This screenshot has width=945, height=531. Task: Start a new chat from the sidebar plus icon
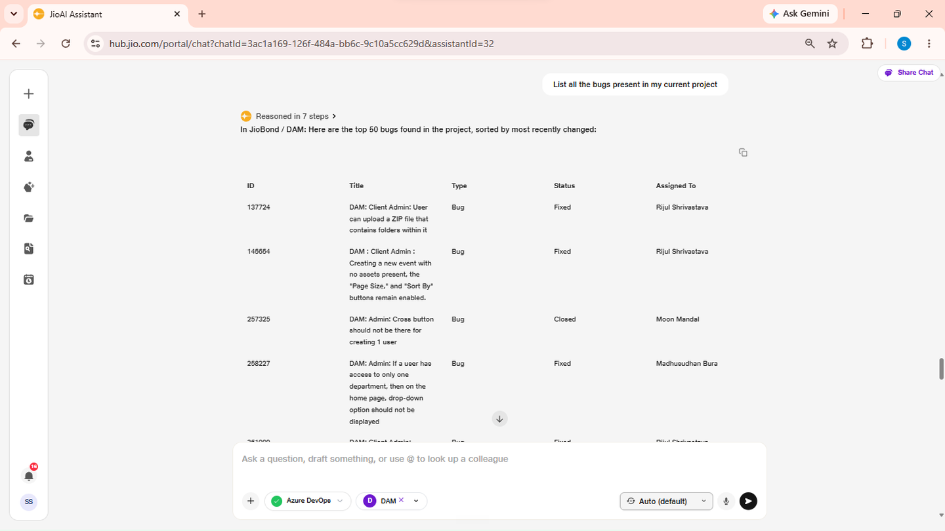coord(29,94)
